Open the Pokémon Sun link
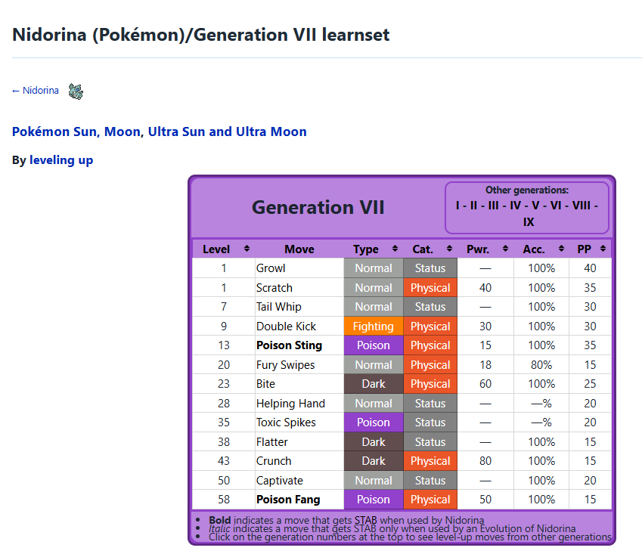 tap(55, 132)
